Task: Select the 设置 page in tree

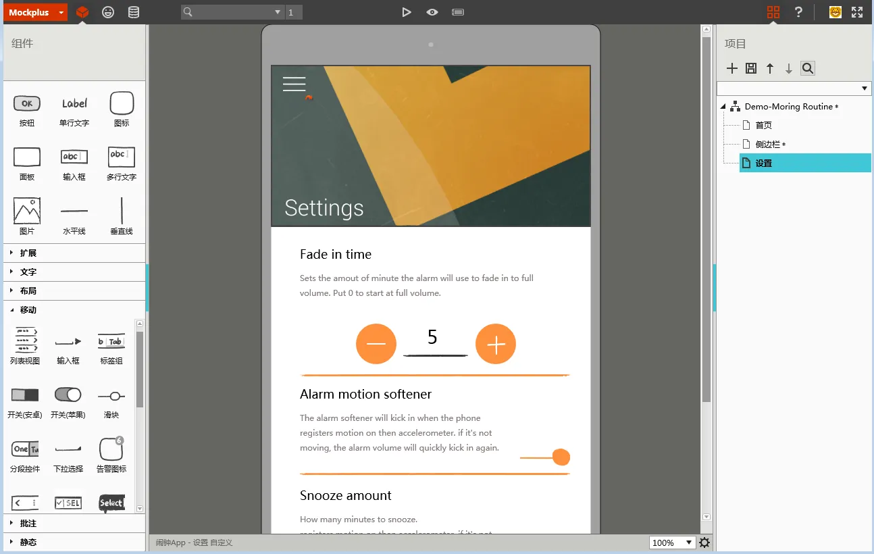Action: coord(805,163)
